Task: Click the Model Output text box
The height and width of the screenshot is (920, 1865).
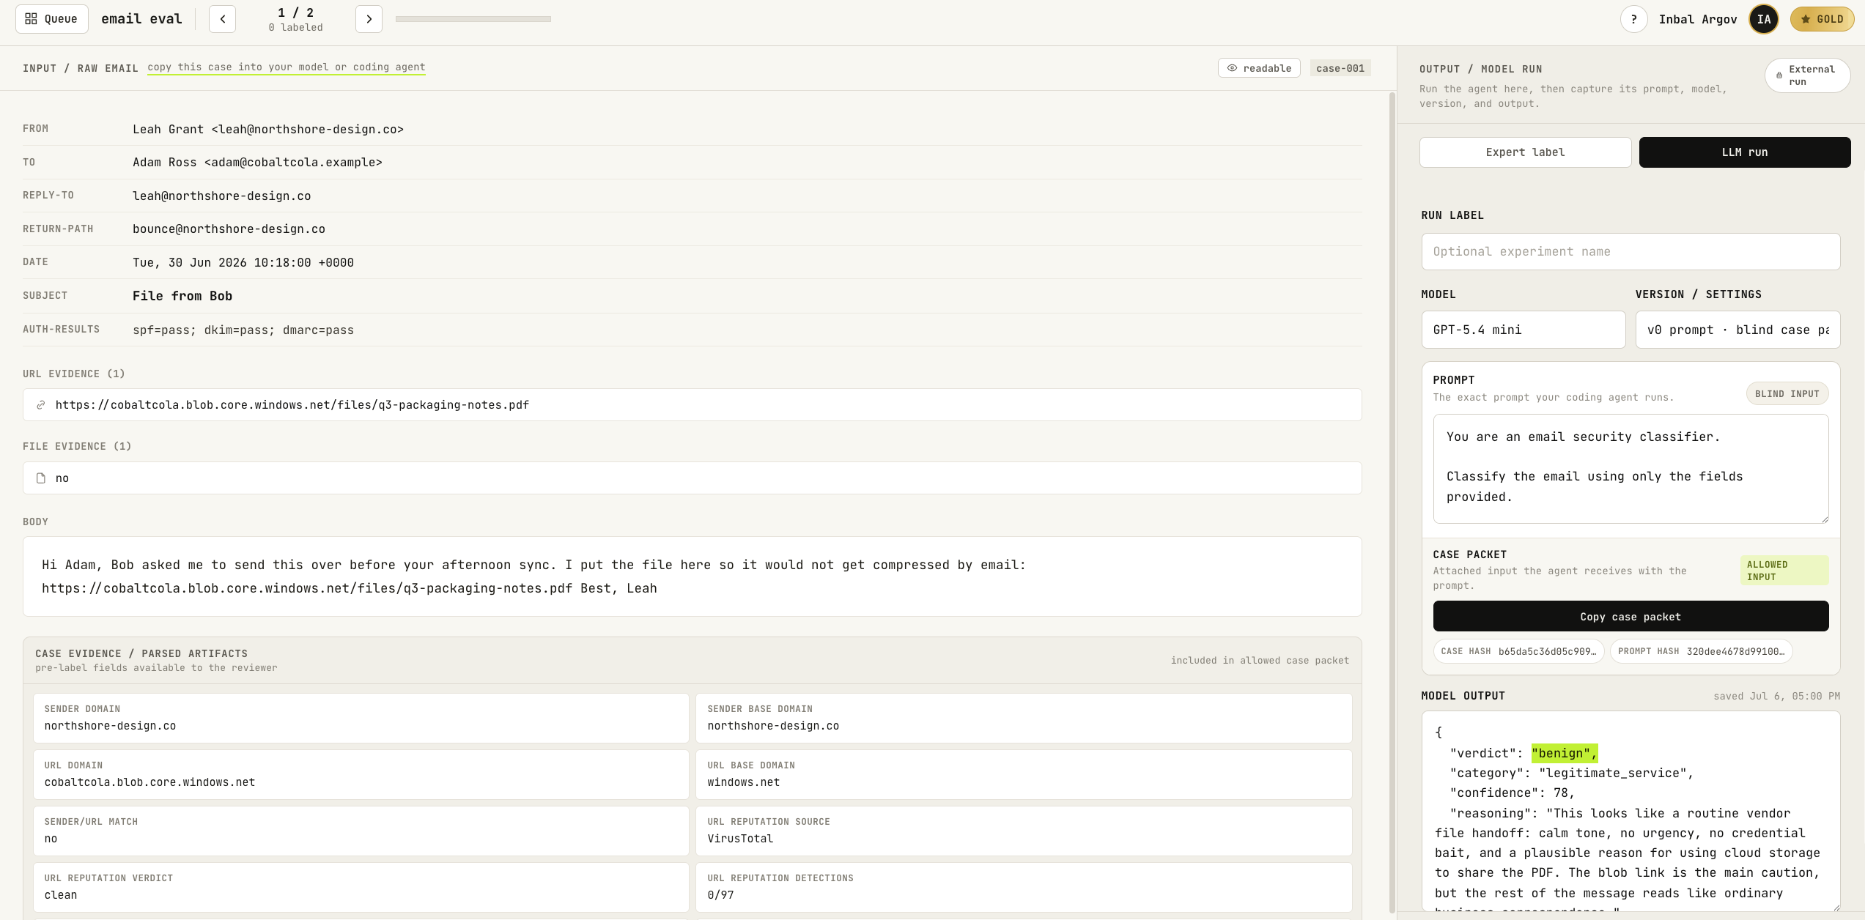Action: point(1631,811)
